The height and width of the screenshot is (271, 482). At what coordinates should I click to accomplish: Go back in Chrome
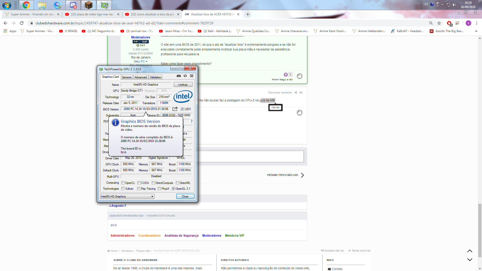pos(6,23)
